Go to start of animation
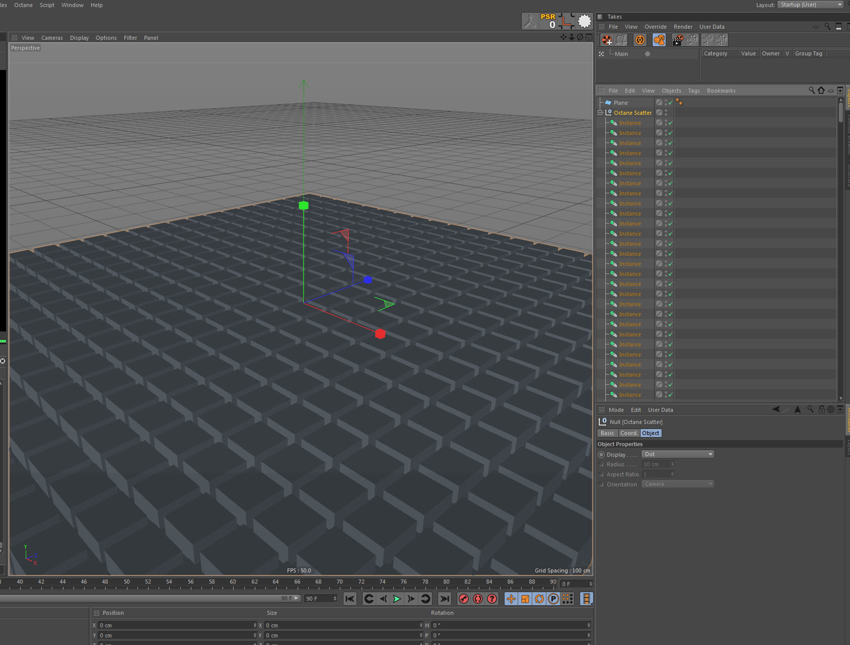The image size is (850, 645). click(x=350, y=599)
